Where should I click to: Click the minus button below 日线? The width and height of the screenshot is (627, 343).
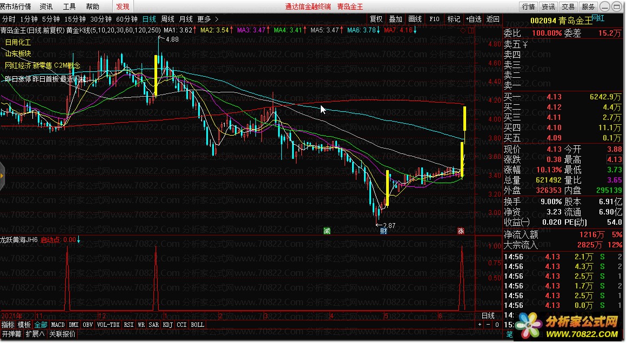(488, 325)
